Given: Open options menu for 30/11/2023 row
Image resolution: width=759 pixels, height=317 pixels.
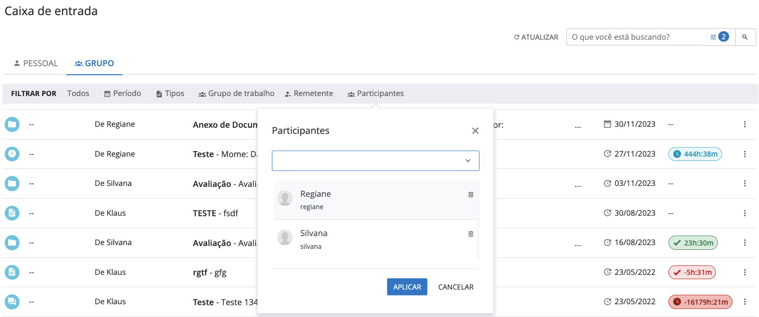Looking at the screenshot, I should pyautogui.click(x=744, y=124).
